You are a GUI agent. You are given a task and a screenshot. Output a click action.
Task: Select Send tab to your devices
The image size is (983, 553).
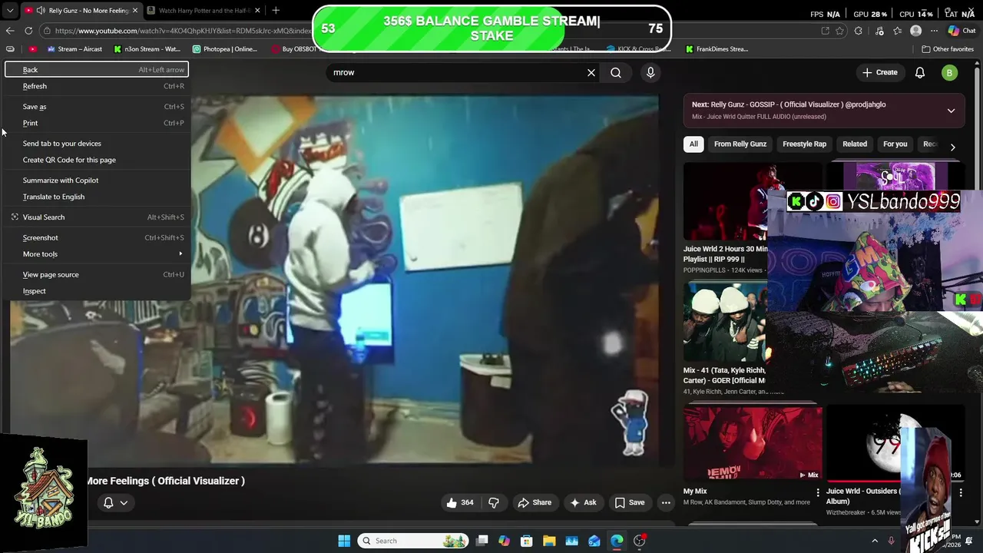click(x=96, y=144)
